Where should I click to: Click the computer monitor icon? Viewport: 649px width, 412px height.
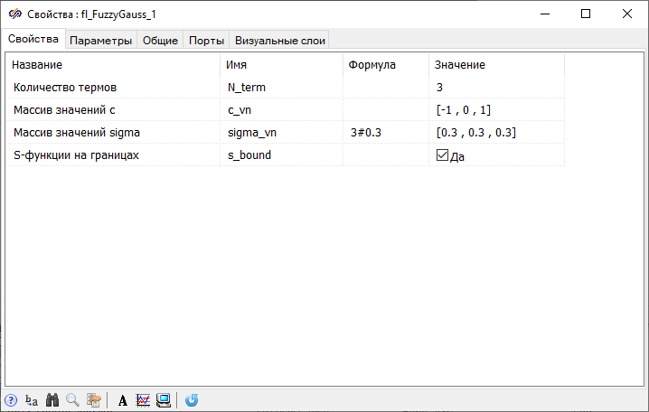[x=164, y=400]
